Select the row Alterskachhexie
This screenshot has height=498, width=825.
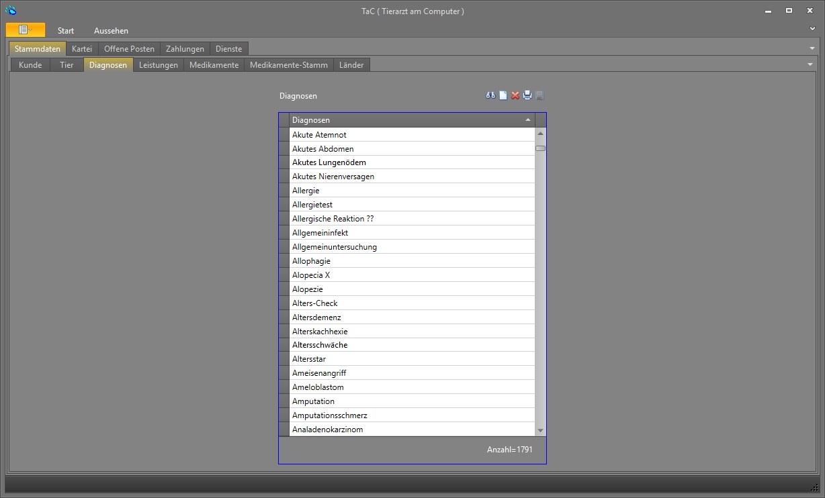[x=412, y=332]
